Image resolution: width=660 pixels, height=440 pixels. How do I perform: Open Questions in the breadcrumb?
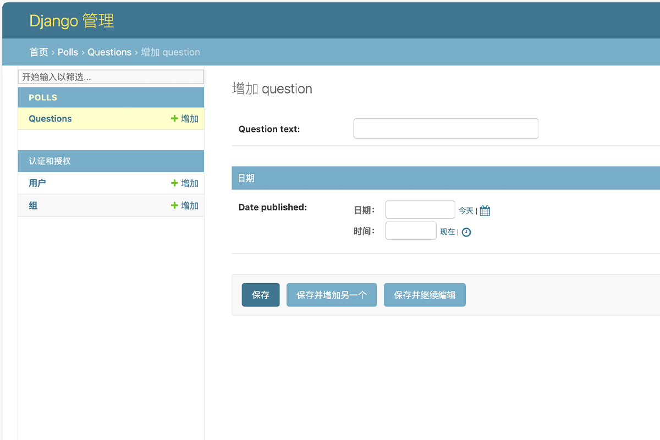tap(109, 52)
